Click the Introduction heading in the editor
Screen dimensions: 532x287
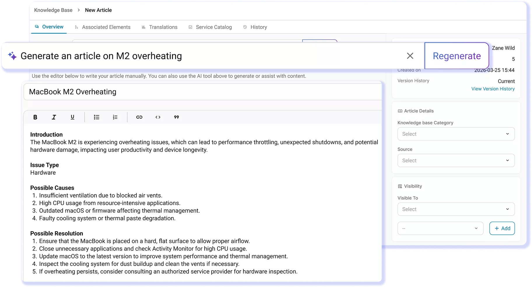pos(46,135)
